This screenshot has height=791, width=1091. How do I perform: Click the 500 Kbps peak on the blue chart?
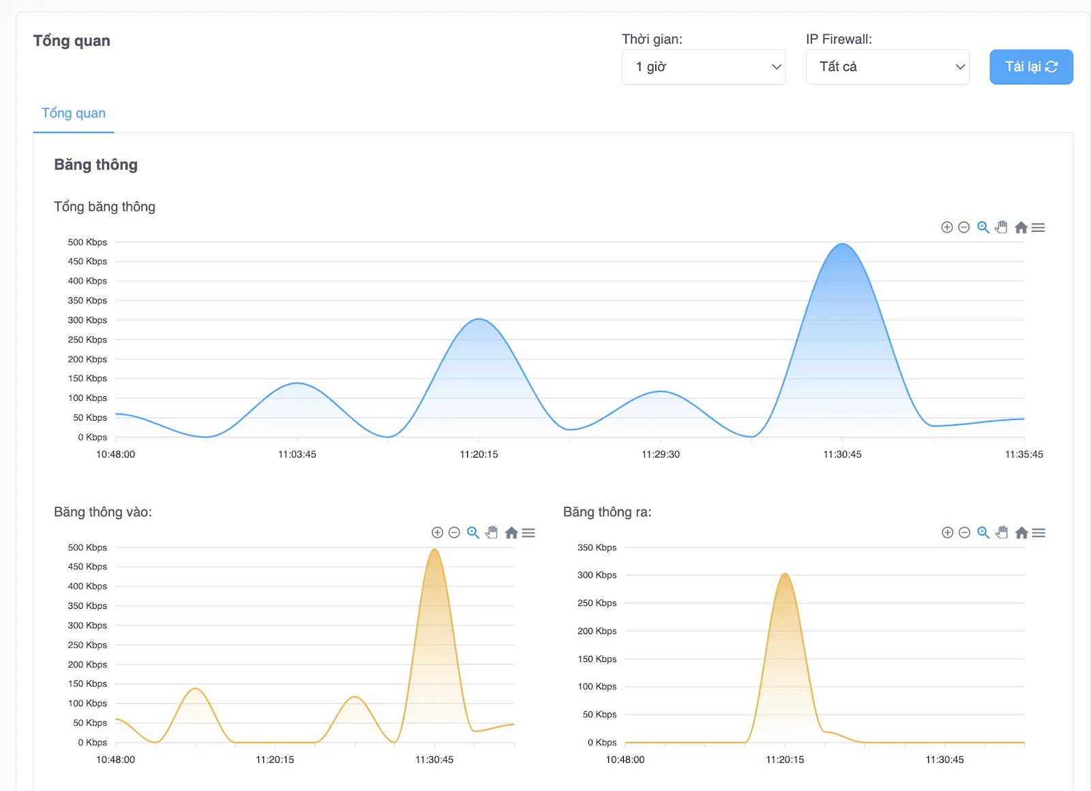pos(843,244)
